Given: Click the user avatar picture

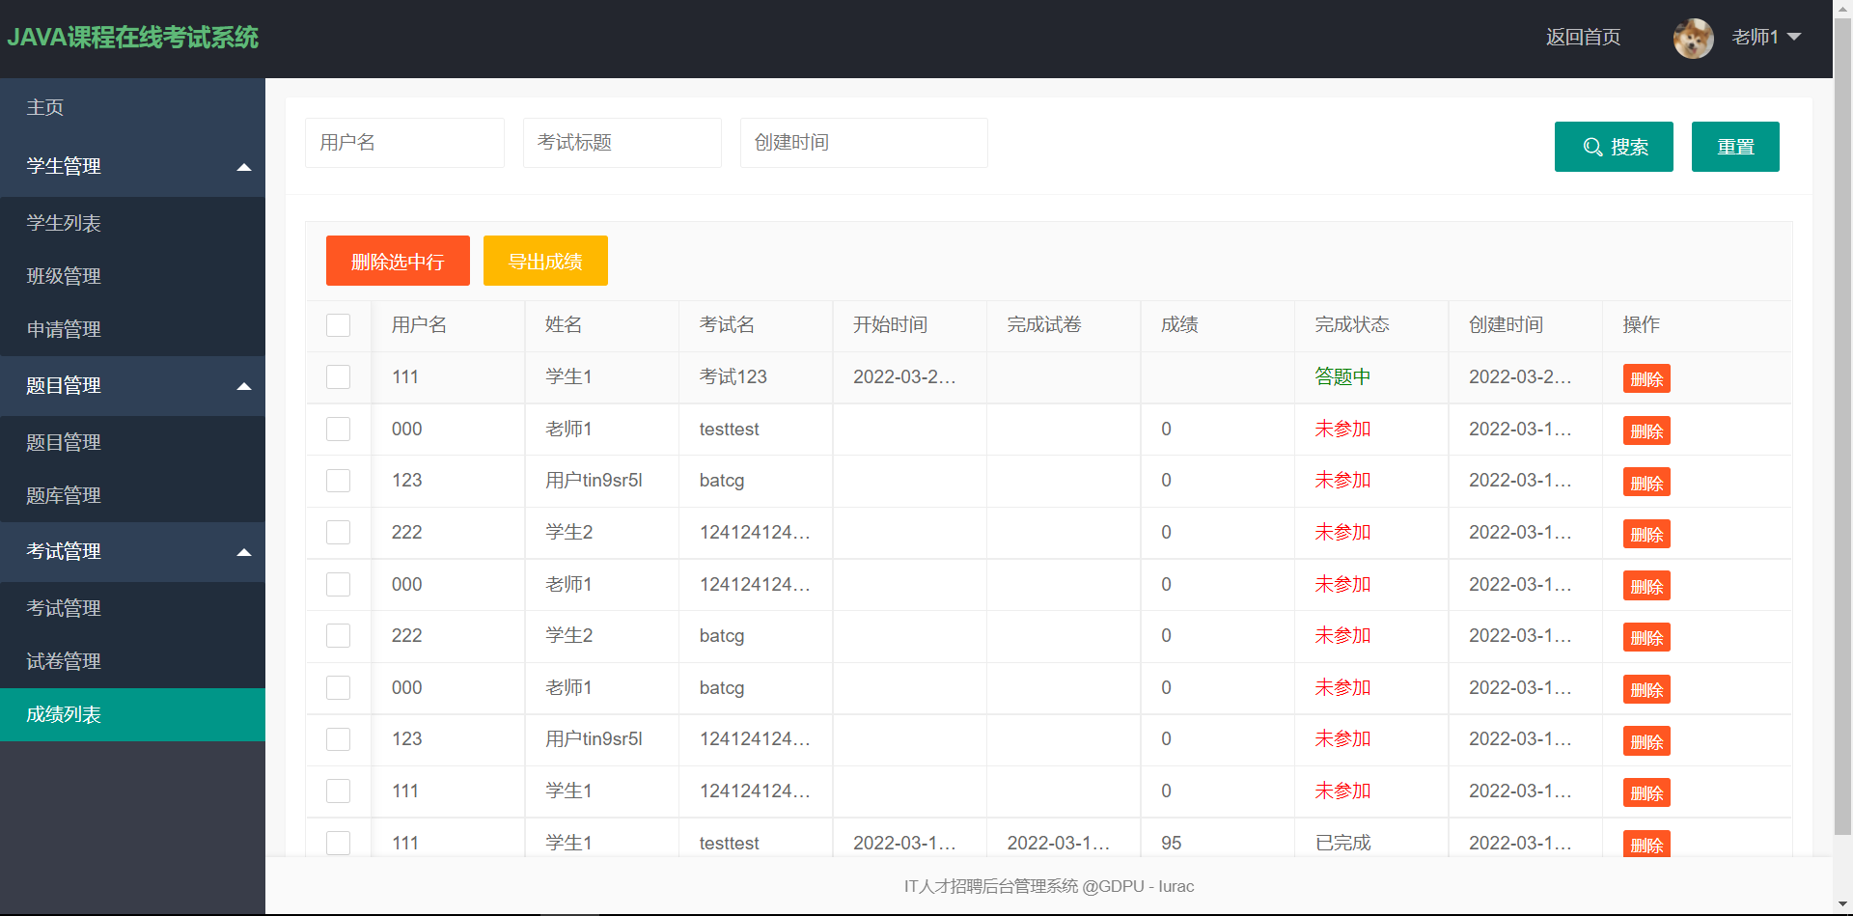Looking at the screenshot, I should coord(1693,39).
